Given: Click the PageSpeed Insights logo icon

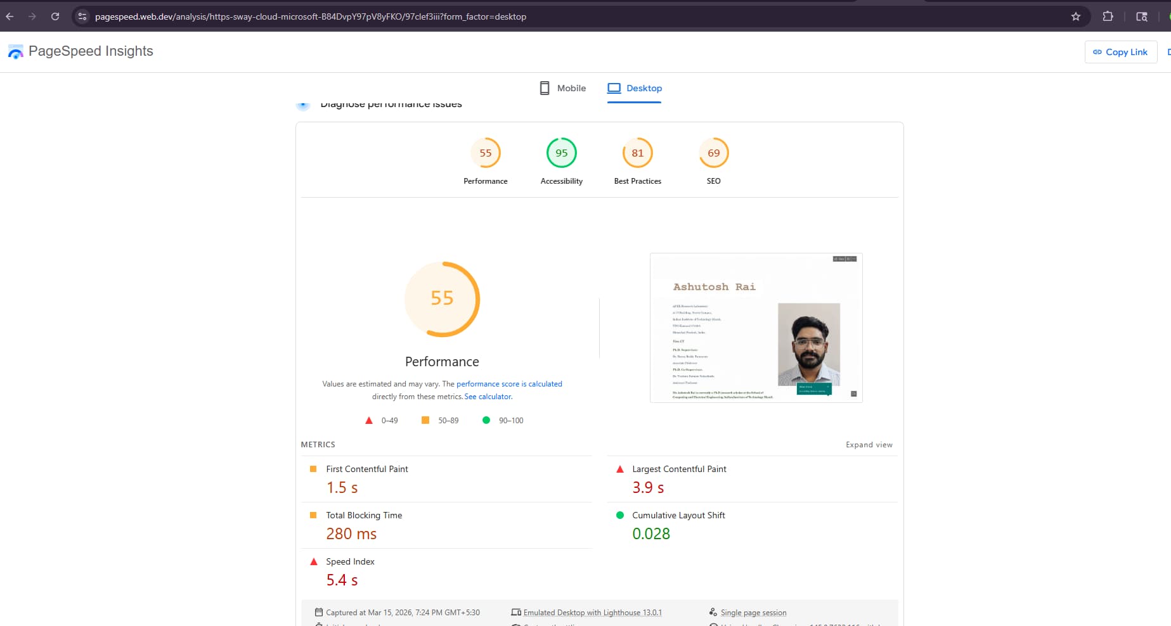Looking at the screenshot, I should pyautogui.click(x=16, y=51).
